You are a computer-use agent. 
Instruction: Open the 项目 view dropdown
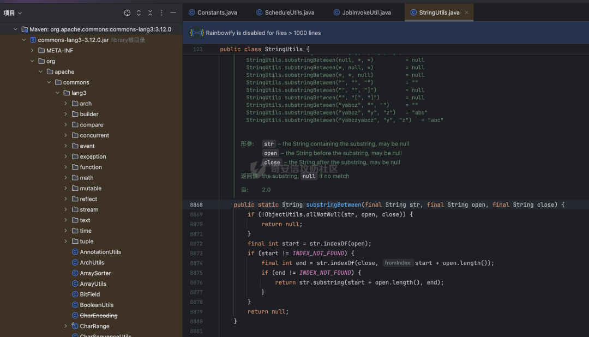13,13
